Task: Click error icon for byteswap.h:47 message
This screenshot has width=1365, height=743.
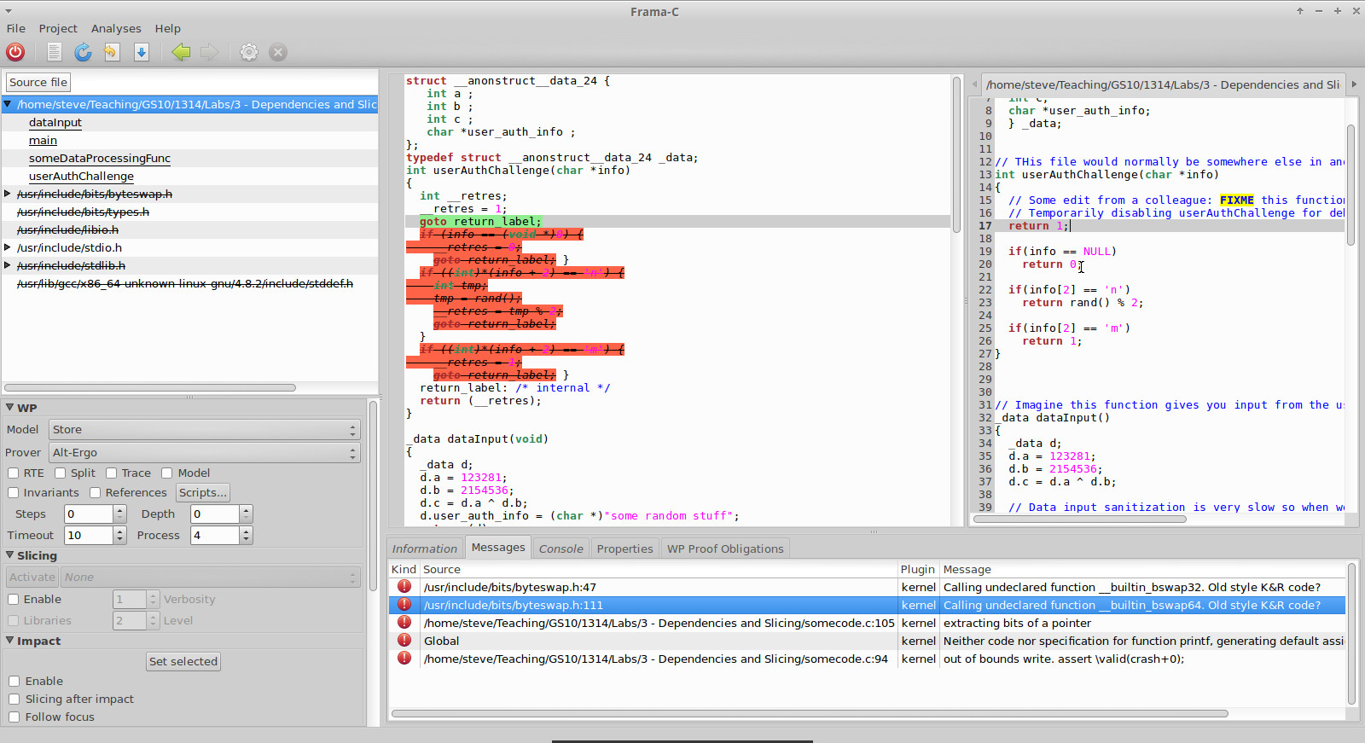Action: [x=404, y=587]
